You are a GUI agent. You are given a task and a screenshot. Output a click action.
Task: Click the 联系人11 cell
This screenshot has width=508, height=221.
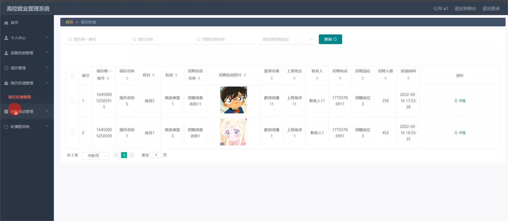click(x=317, y=101)
